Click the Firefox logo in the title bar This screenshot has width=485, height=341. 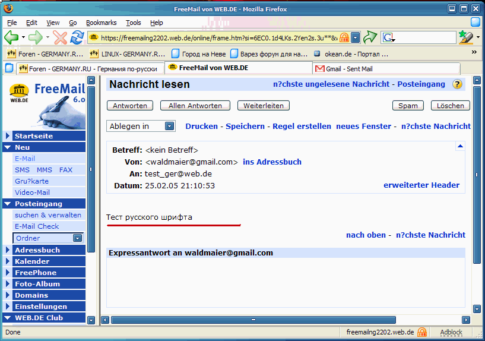[x=8, y=8]
